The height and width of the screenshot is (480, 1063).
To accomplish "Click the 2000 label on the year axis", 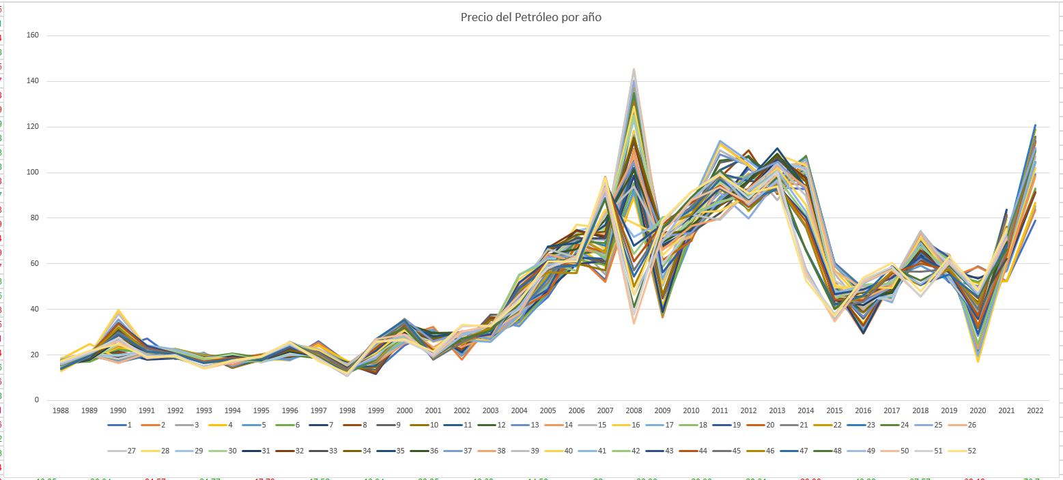I will (404, 411).
